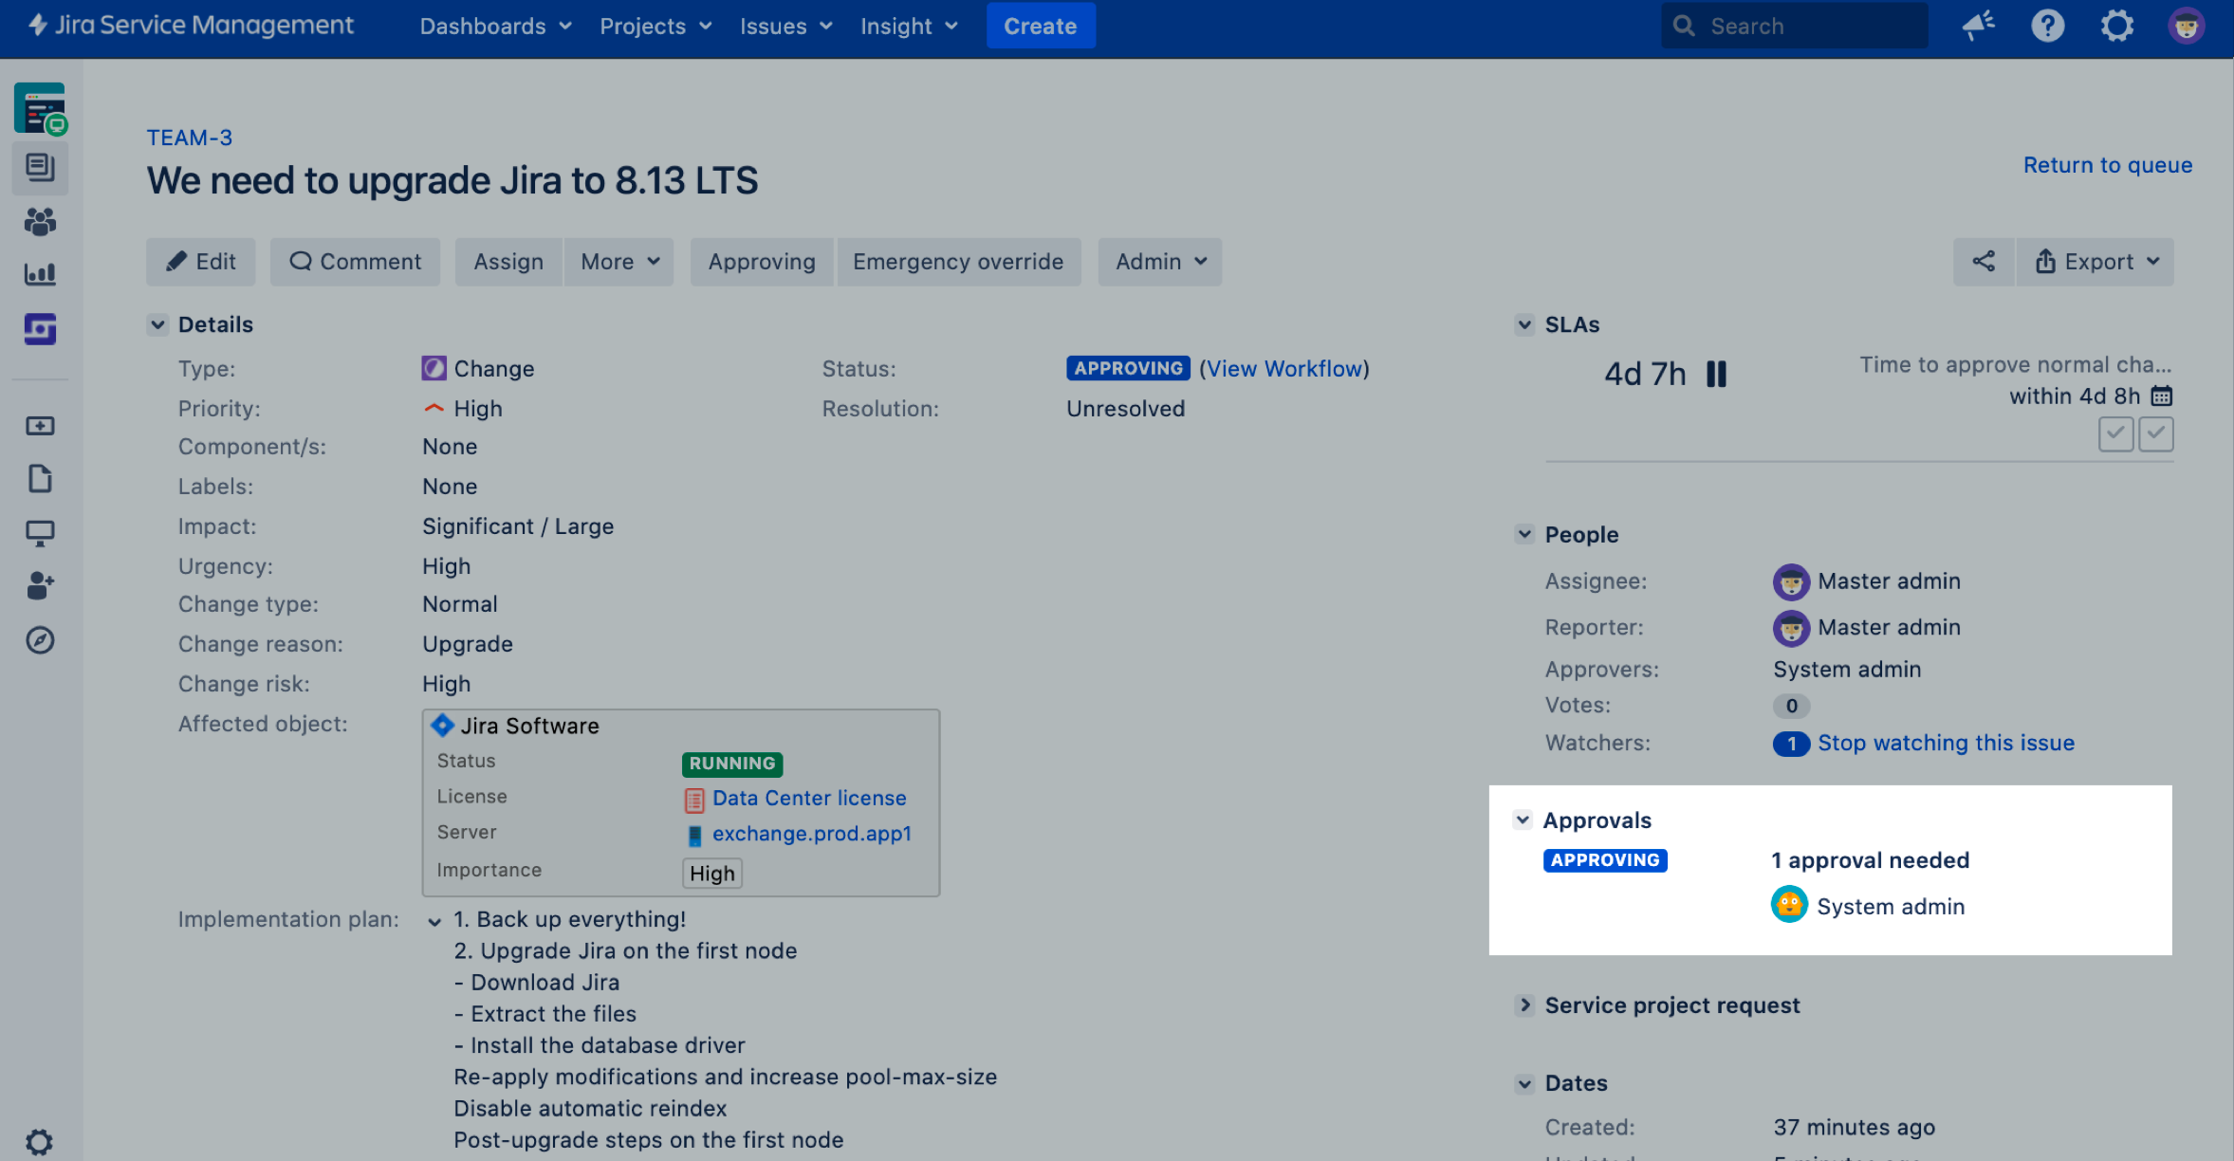Click the Jira Service Management logo
Image resolution: width=2234 pixels, height=1161 pixels.
point(190,26)
